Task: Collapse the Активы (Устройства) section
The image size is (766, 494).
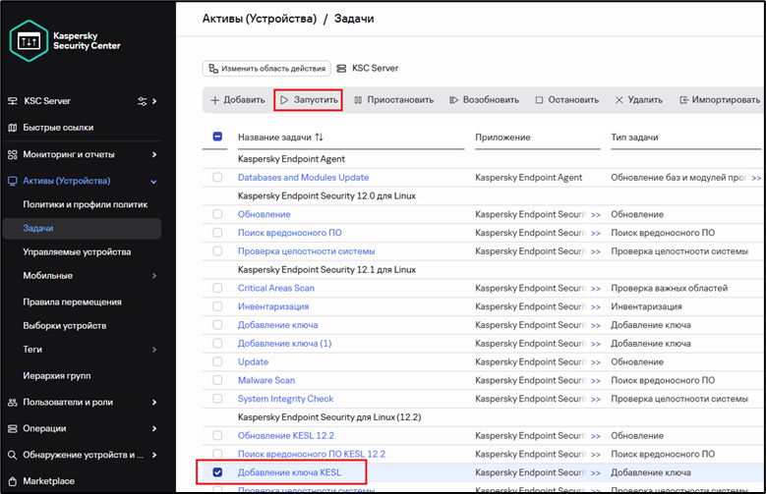Action: (153, 182)
